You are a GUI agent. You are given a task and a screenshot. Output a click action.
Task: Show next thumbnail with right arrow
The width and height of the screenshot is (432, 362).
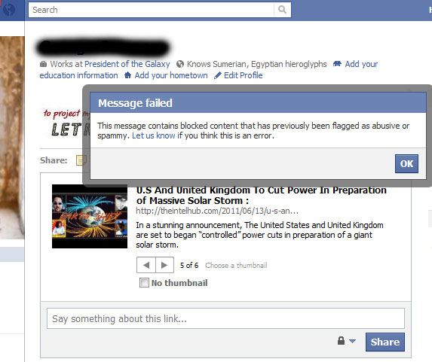click(165, 265)
